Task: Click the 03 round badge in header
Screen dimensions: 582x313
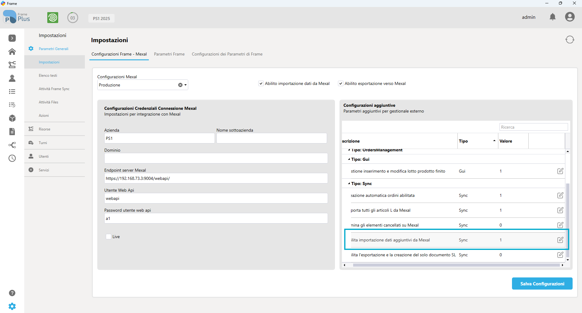Action: coord(73,18)
